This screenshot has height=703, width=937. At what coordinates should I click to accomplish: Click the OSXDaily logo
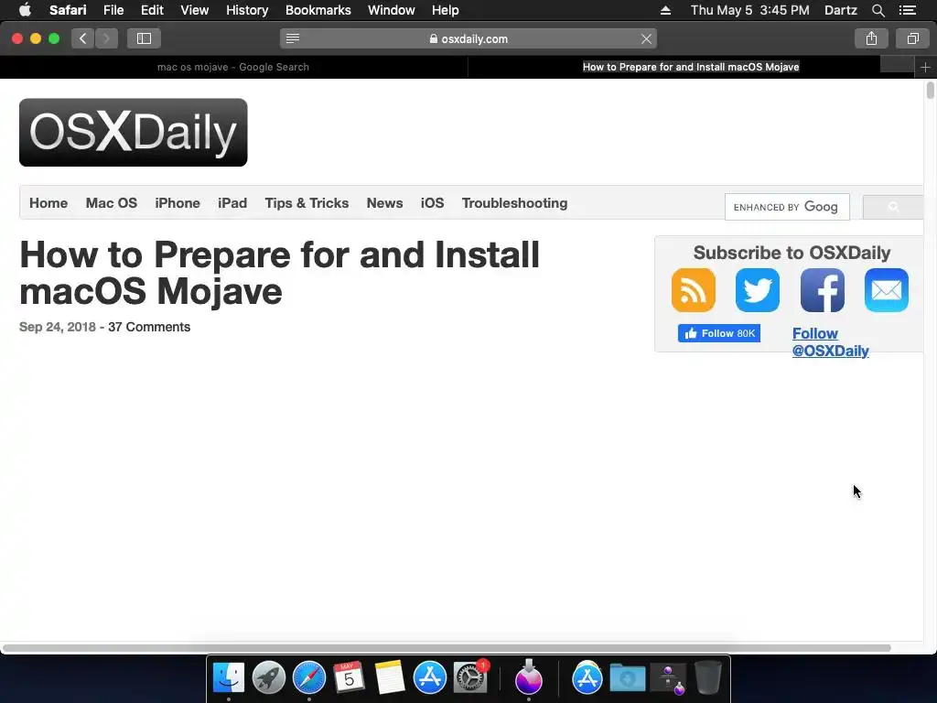[134, 132]
